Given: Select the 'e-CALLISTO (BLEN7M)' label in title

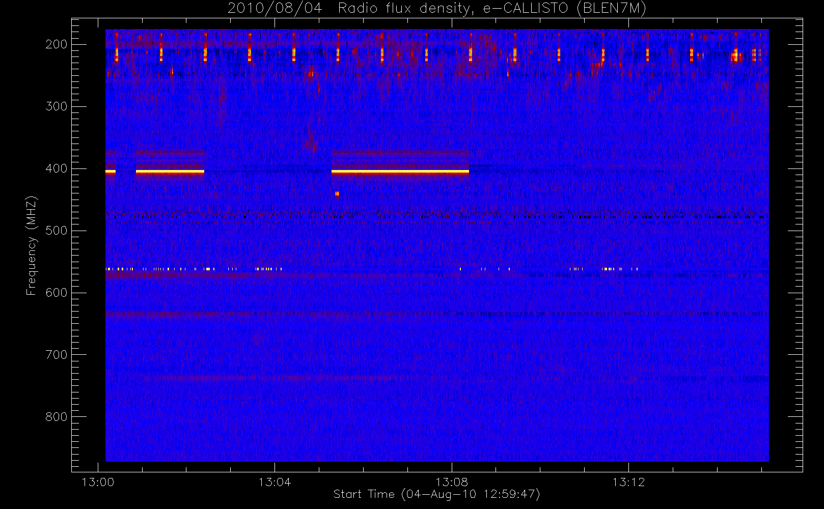Looking at the screenshot, I should (x=565, y=9).
